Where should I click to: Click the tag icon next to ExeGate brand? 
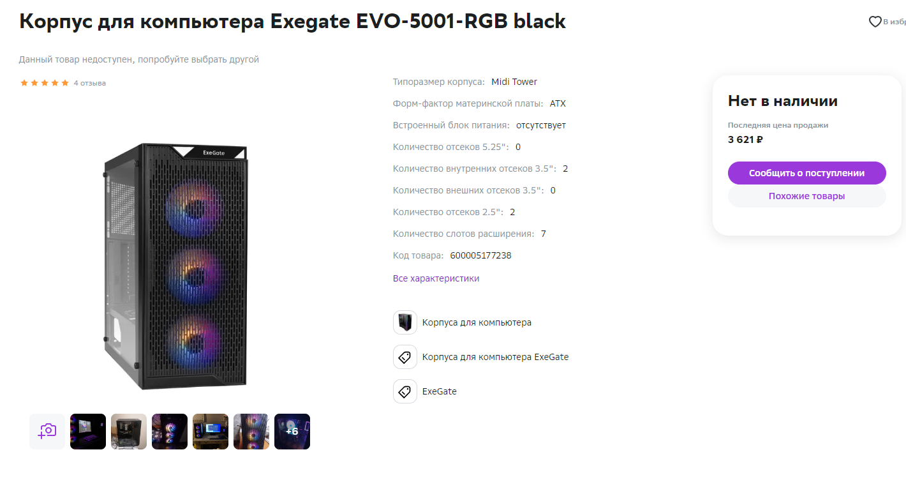405,391
